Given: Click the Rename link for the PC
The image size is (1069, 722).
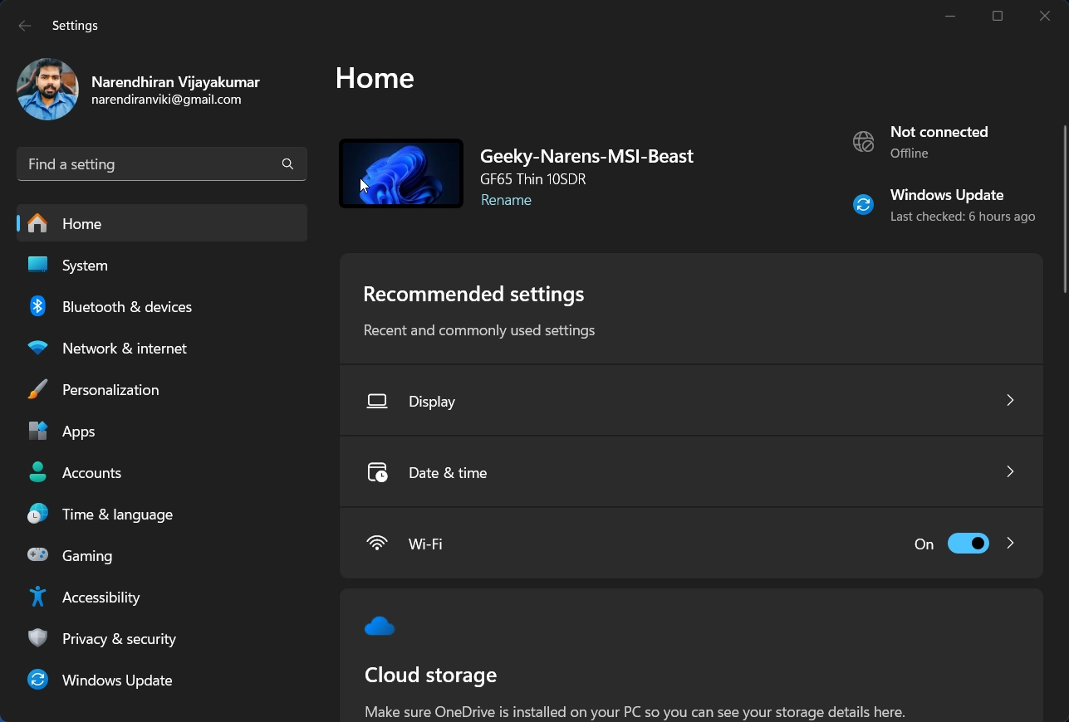Looking at the screenshot, I should coord(506,200).
